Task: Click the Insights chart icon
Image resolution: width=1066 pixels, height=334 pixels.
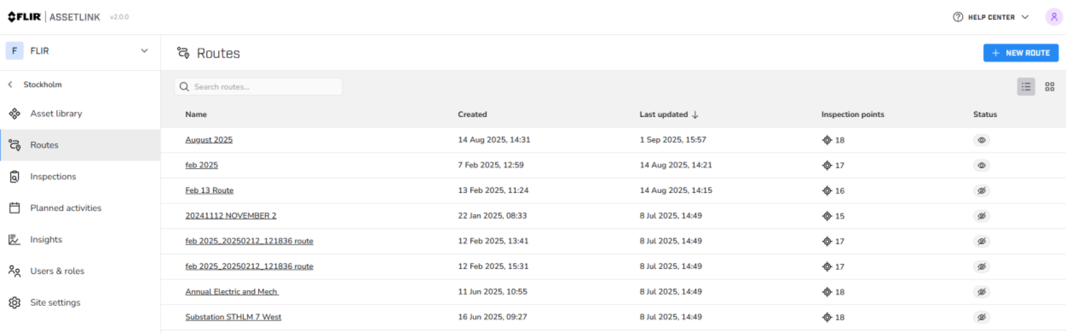Action: 15,240
